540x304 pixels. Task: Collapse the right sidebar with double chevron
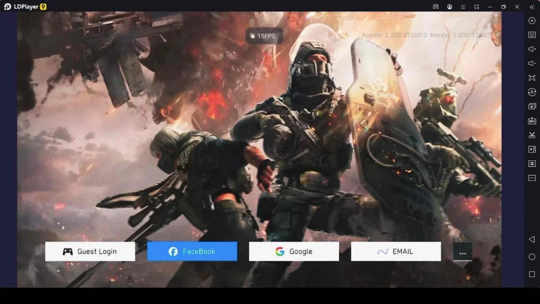(532, 6)
